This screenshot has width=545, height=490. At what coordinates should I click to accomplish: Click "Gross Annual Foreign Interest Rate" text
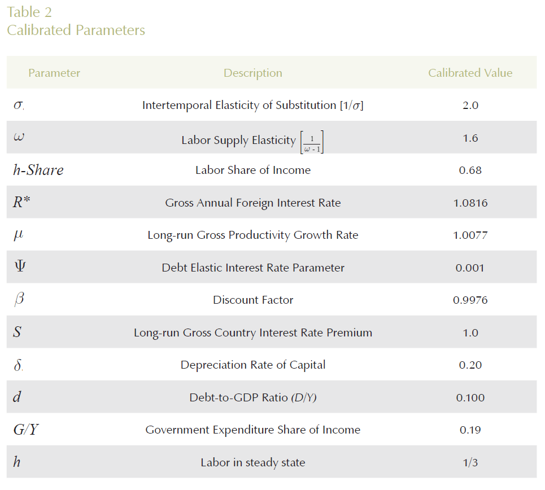tap(252, 203)
